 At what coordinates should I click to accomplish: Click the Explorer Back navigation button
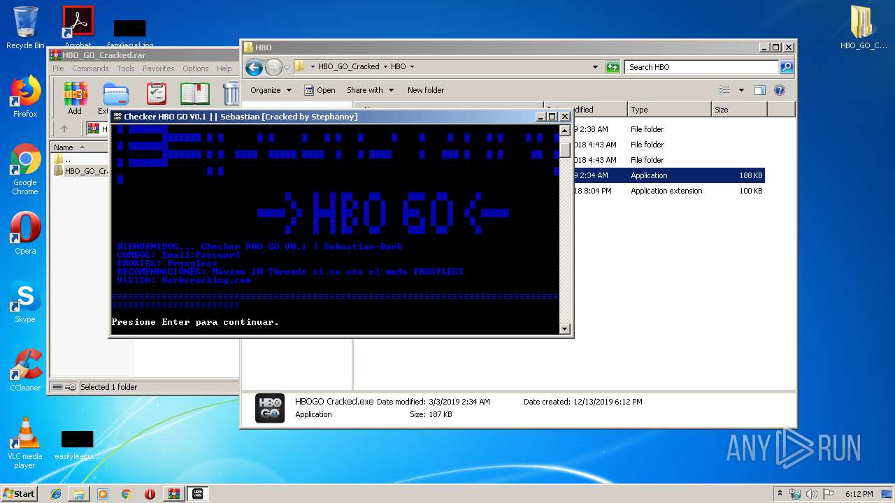[254, 67]
